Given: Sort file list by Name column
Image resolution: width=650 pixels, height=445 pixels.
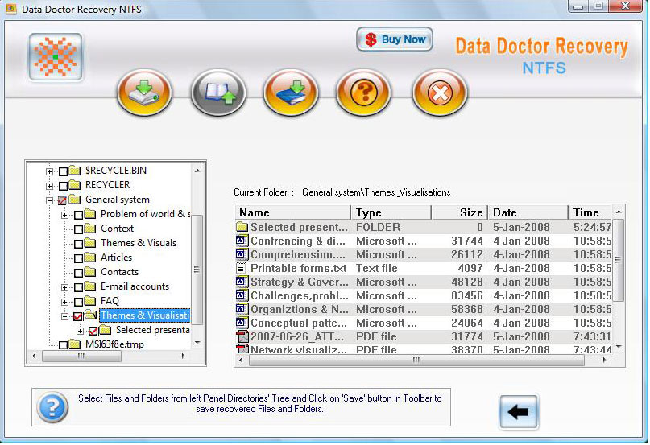Looking at the screenshot, I should tap(292, 212).
